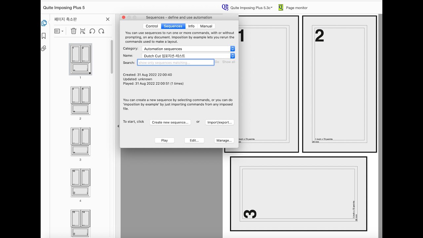Open the Manage... button

point(224,140)
